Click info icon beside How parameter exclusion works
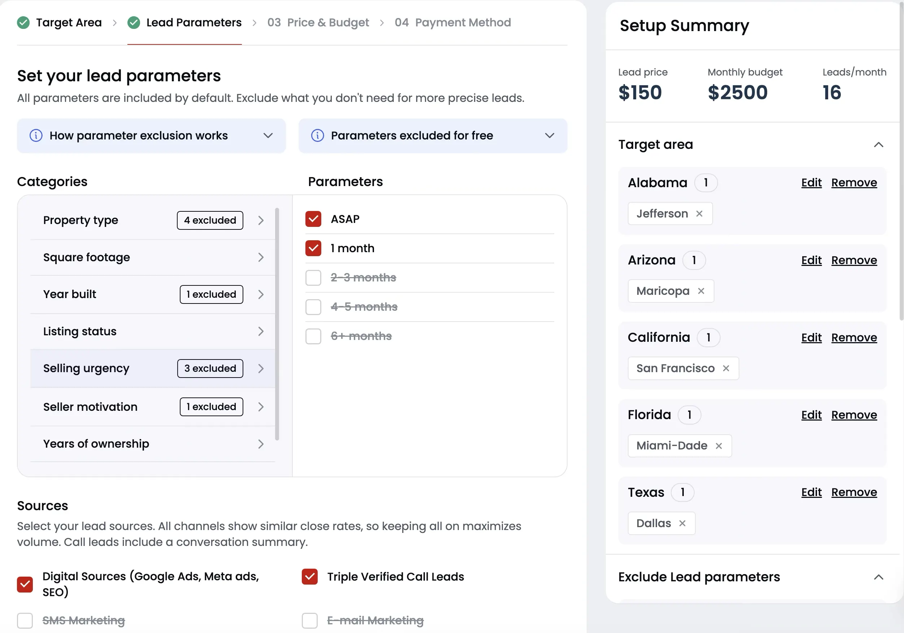 click(x=36, y=135)
